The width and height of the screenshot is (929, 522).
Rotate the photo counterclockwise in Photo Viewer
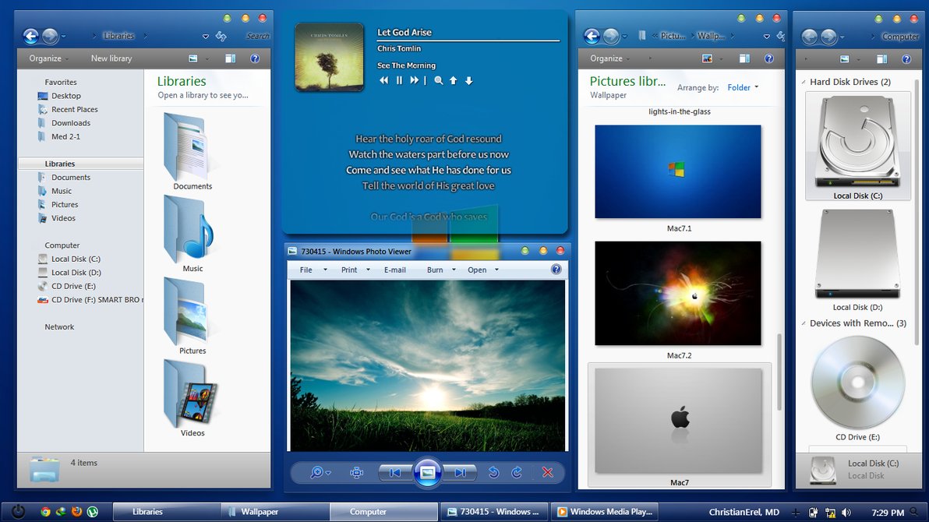click(493, 472)
